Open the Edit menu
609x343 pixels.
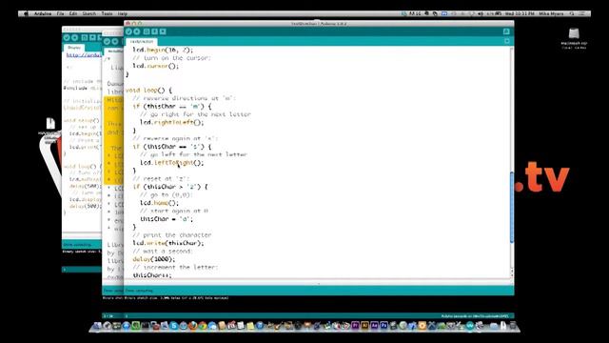tap(73, 13)
